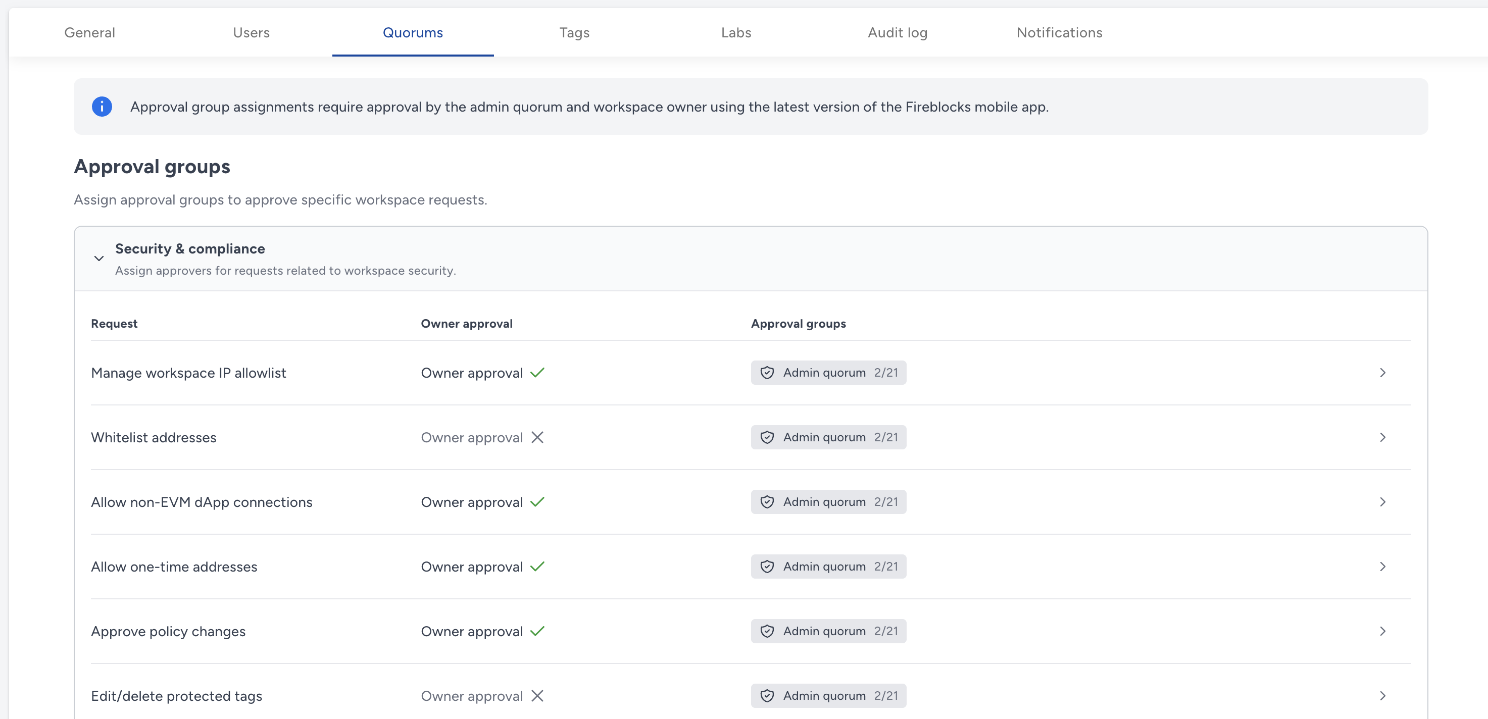Click Admin quorum badge for non-EVM dApp connections

[x=828, y=502]
